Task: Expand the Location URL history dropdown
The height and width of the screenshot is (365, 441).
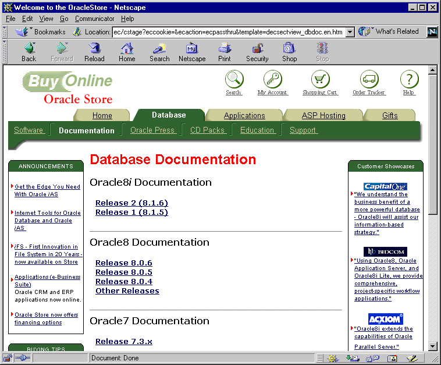Action: [350, 32]
